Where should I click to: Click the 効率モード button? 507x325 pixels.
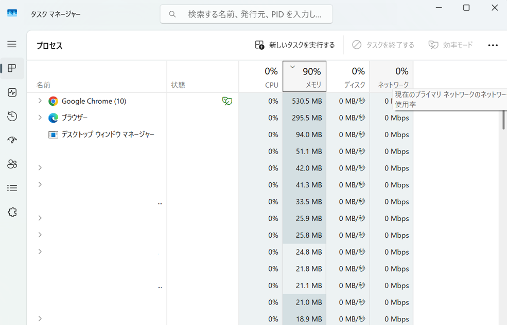click(450, 45)
